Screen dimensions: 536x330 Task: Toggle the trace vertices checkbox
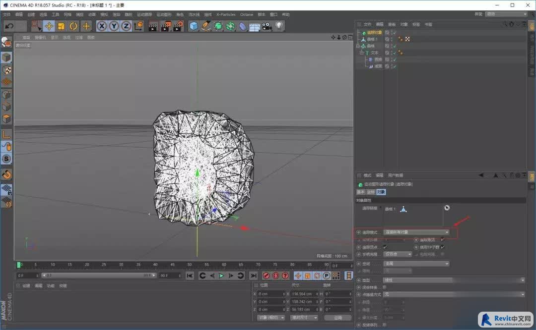[385, 247]
